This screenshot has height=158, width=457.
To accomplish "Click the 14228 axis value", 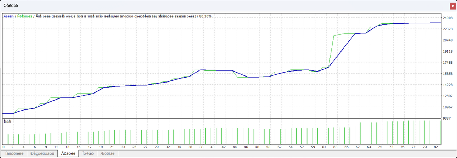I will [x=448, y=85].
